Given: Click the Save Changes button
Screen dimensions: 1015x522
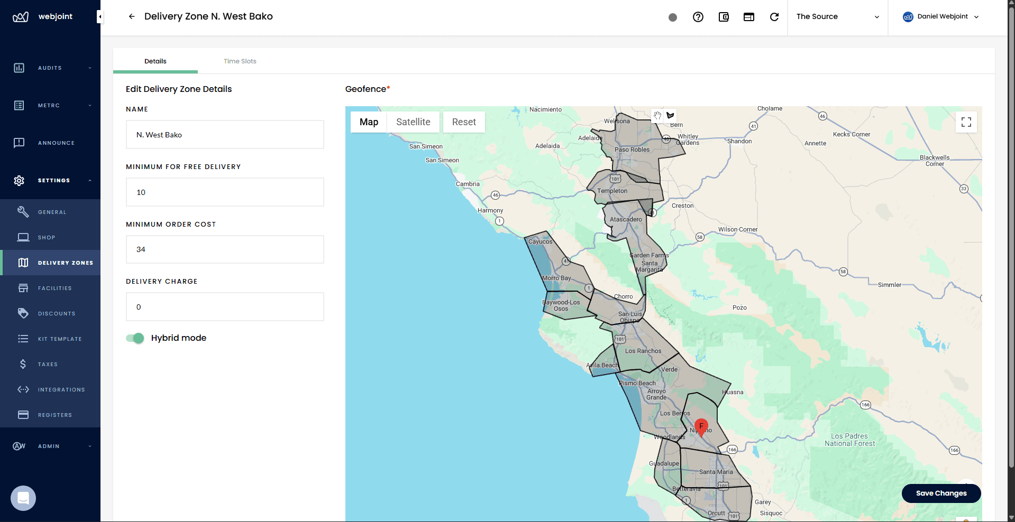Looking at the screenshot, I should [941, 493].
